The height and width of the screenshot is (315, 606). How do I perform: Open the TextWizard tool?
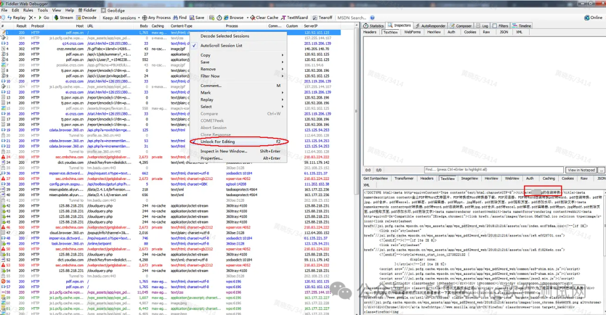pyautogui.click(x=295, y=18)
